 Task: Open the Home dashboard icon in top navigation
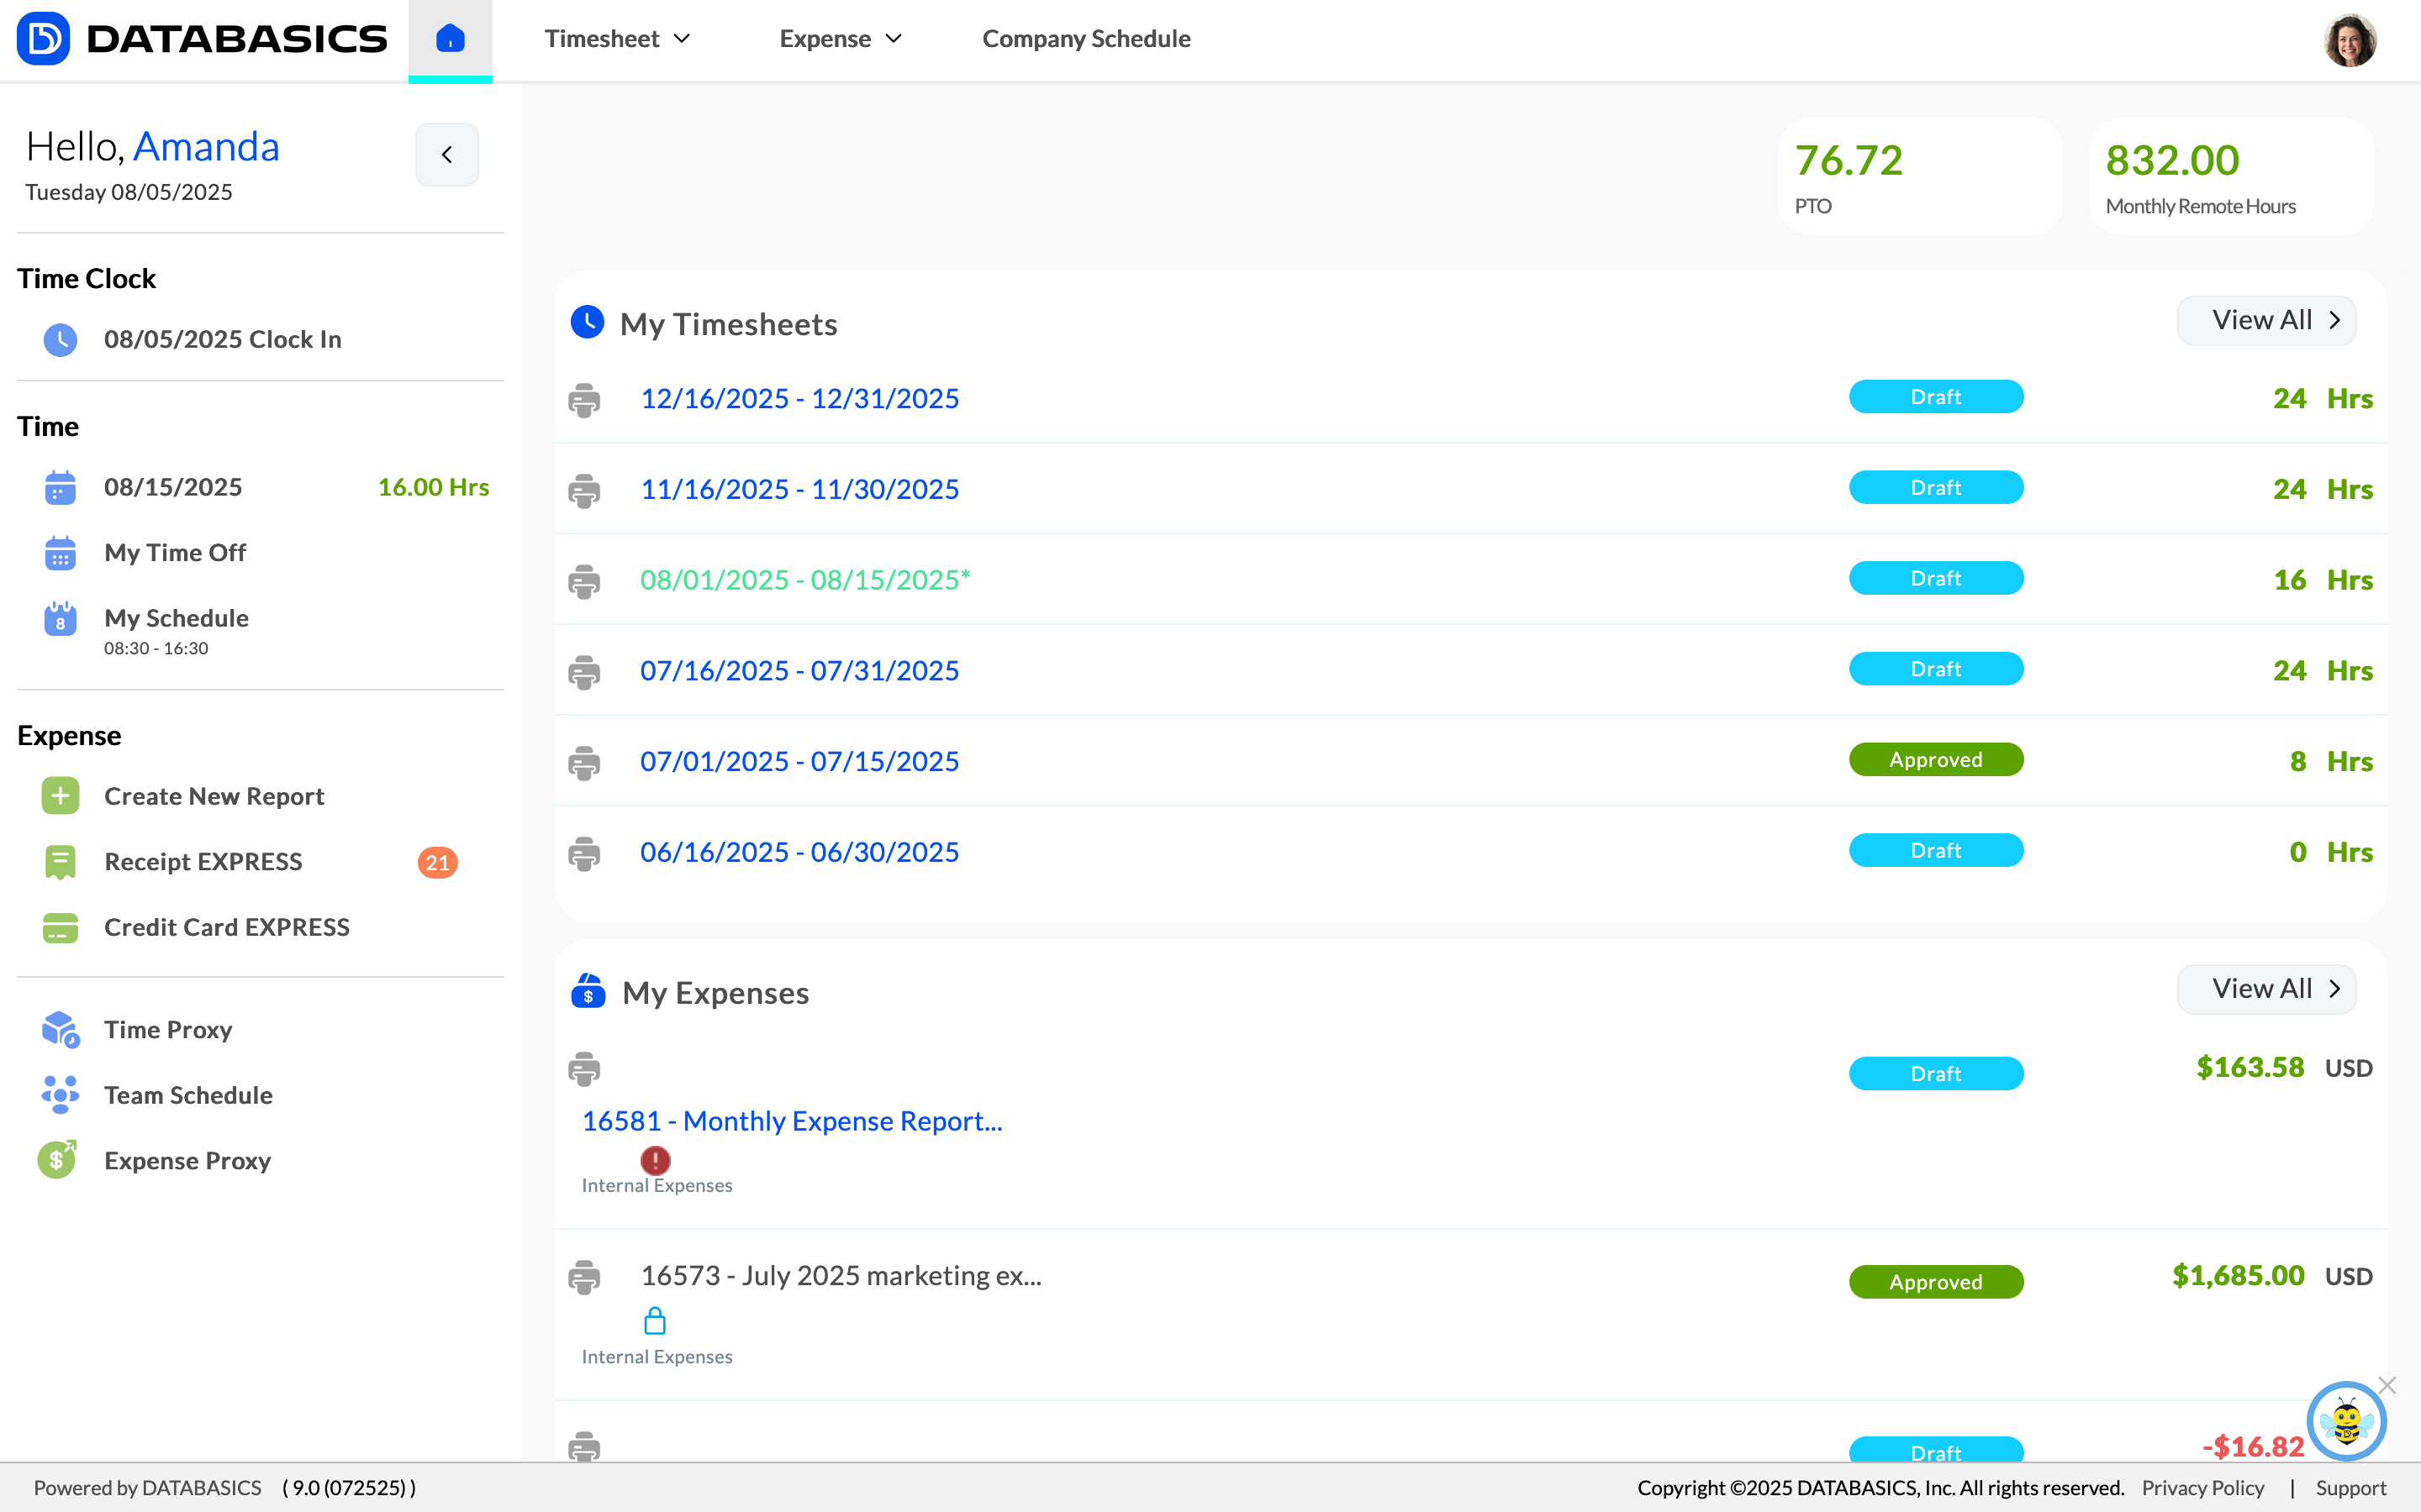(x=449, y=39)
